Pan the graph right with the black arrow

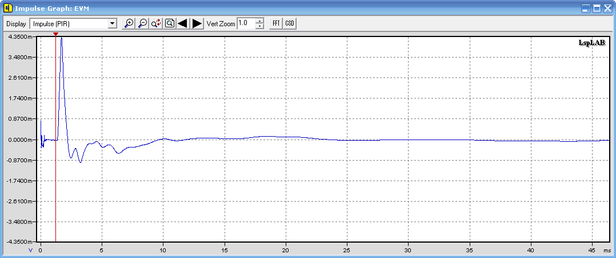tap(197, 23)
